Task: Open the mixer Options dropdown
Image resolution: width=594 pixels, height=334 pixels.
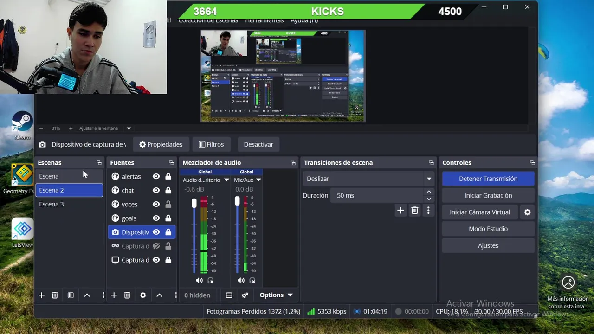Action: point(276,295)
